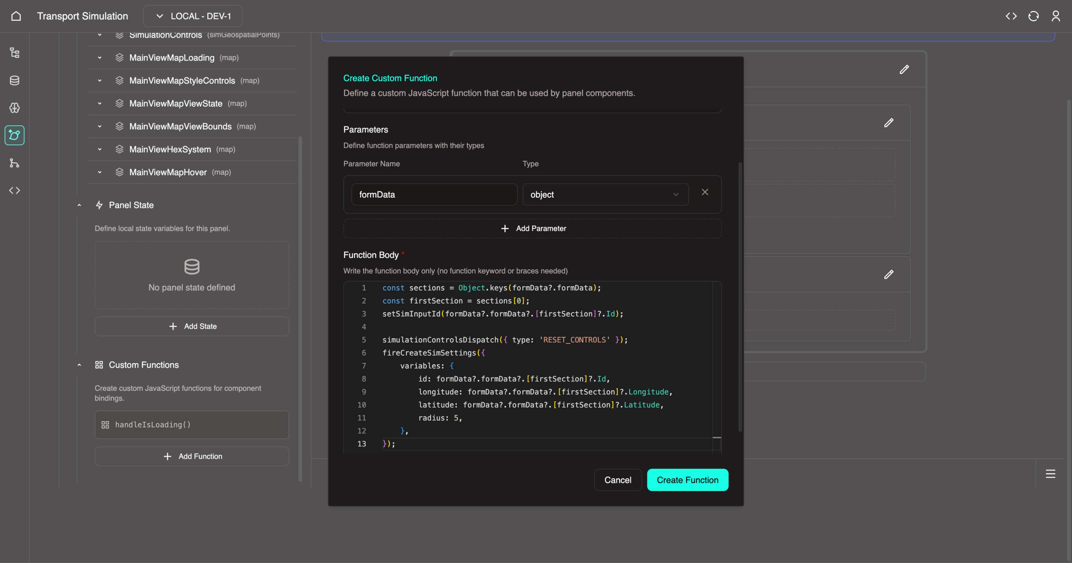Viewport: 1072px width, 563px height.
Task: Go to home via house icon
Action: point(16,16)
